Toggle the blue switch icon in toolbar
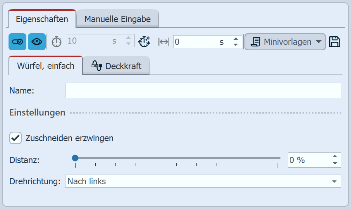 17,42
